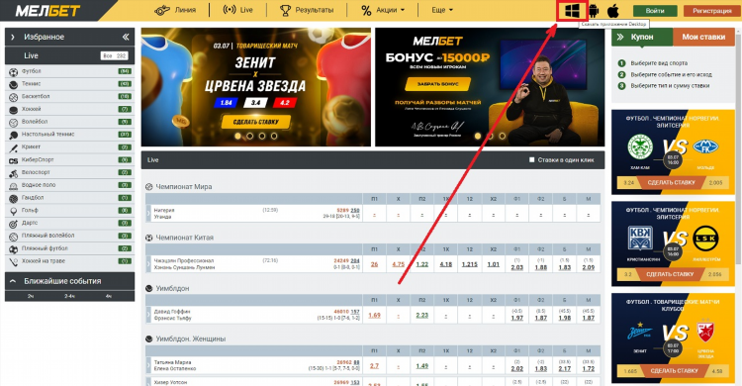
Task: Enable the Ставки в один клик checkbox
Action: (x=531, y=160)
